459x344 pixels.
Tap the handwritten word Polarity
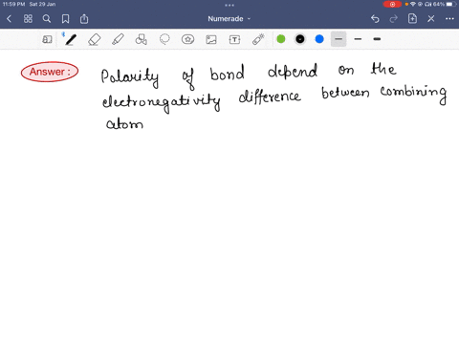(x=130, y=78)
